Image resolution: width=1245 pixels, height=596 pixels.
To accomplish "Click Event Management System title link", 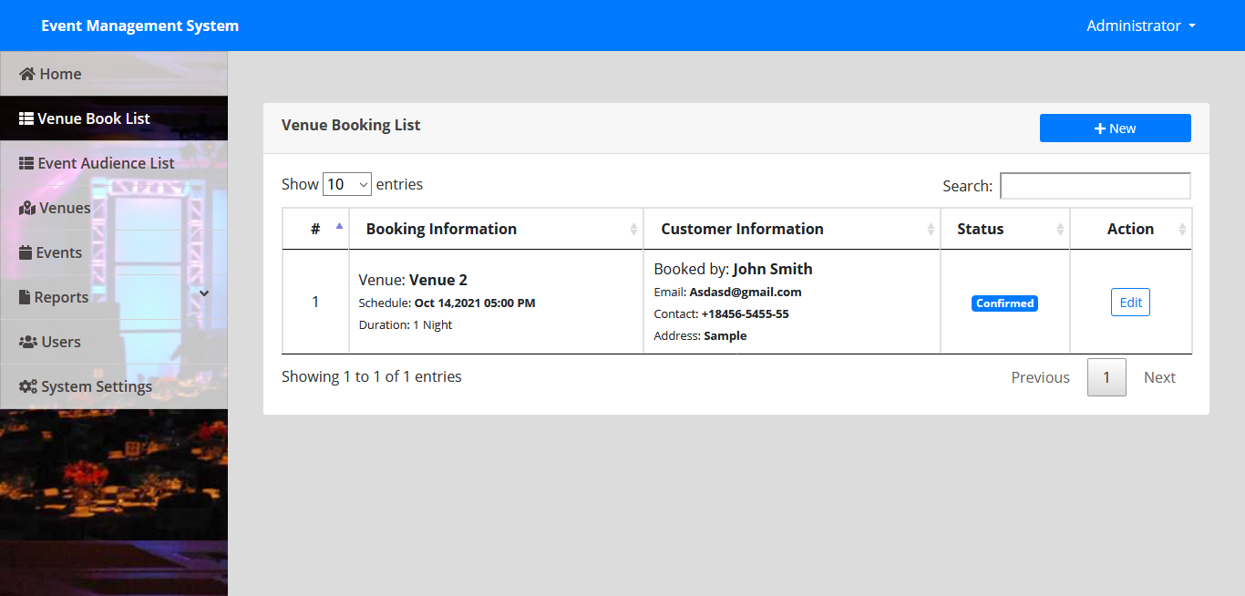I will tap(139, 26).
